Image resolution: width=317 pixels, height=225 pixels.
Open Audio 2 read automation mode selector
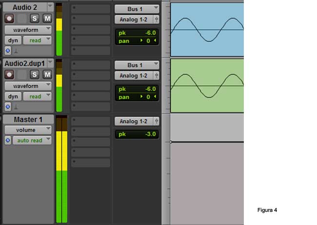pyautogui.click(x=38, y=40)
